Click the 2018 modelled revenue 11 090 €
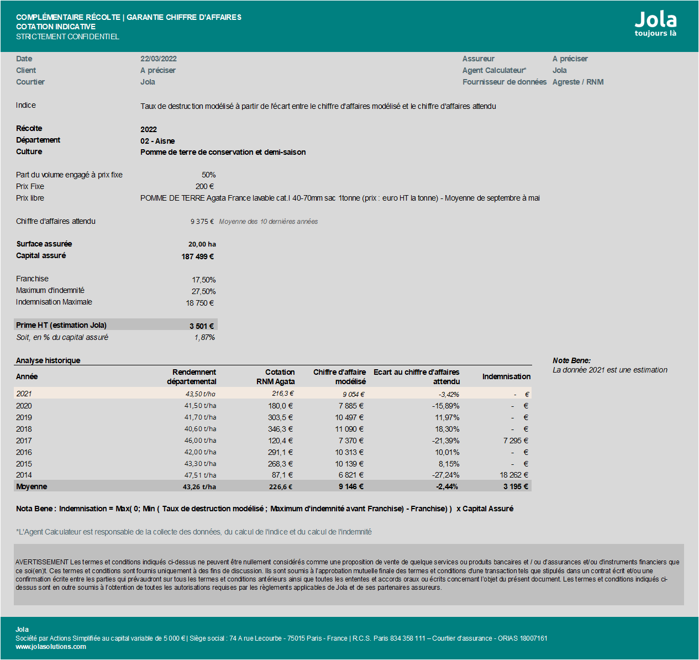This screenshot has height=660, width=699. (x=349, y=429)
